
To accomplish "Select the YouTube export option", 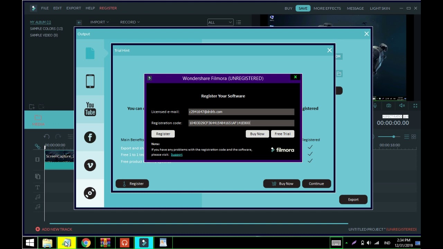I will click(x=90, y=109).
